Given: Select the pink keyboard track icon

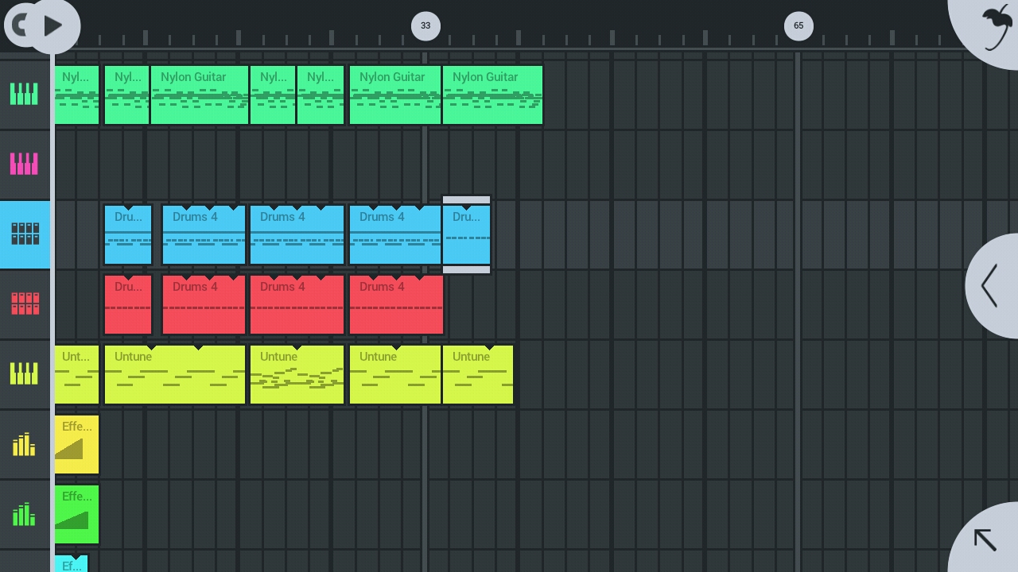Looking at the screenshot, I should [x=24, y=164].
